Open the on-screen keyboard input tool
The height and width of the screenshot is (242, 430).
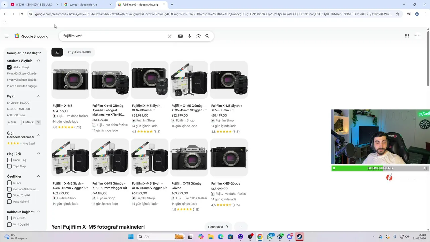pos(180,36)
